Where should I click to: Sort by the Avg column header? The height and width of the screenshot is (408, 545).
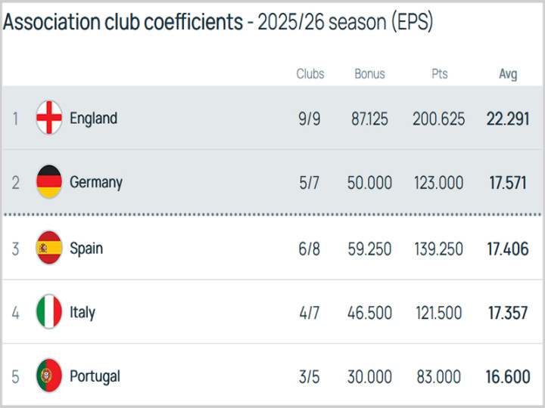508,73
